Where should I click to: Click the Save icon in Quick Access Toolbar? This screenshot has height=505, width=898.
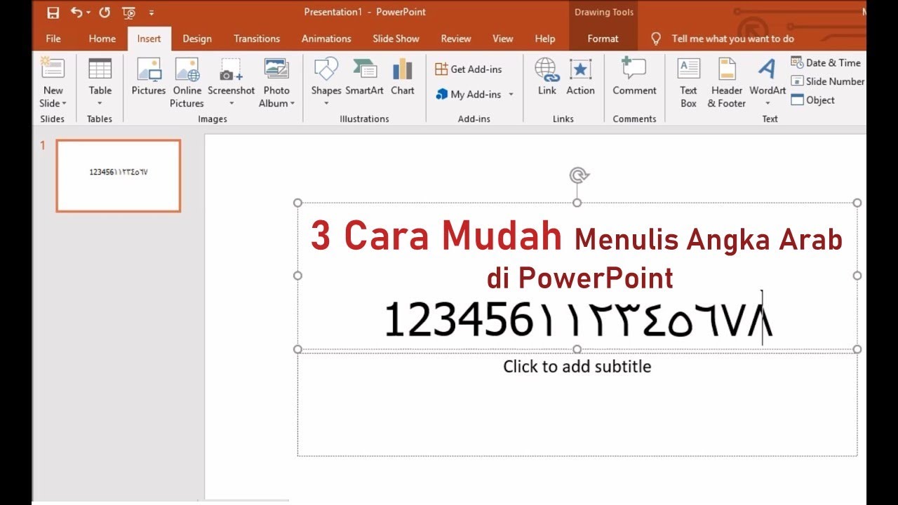[x=53, y=13]
